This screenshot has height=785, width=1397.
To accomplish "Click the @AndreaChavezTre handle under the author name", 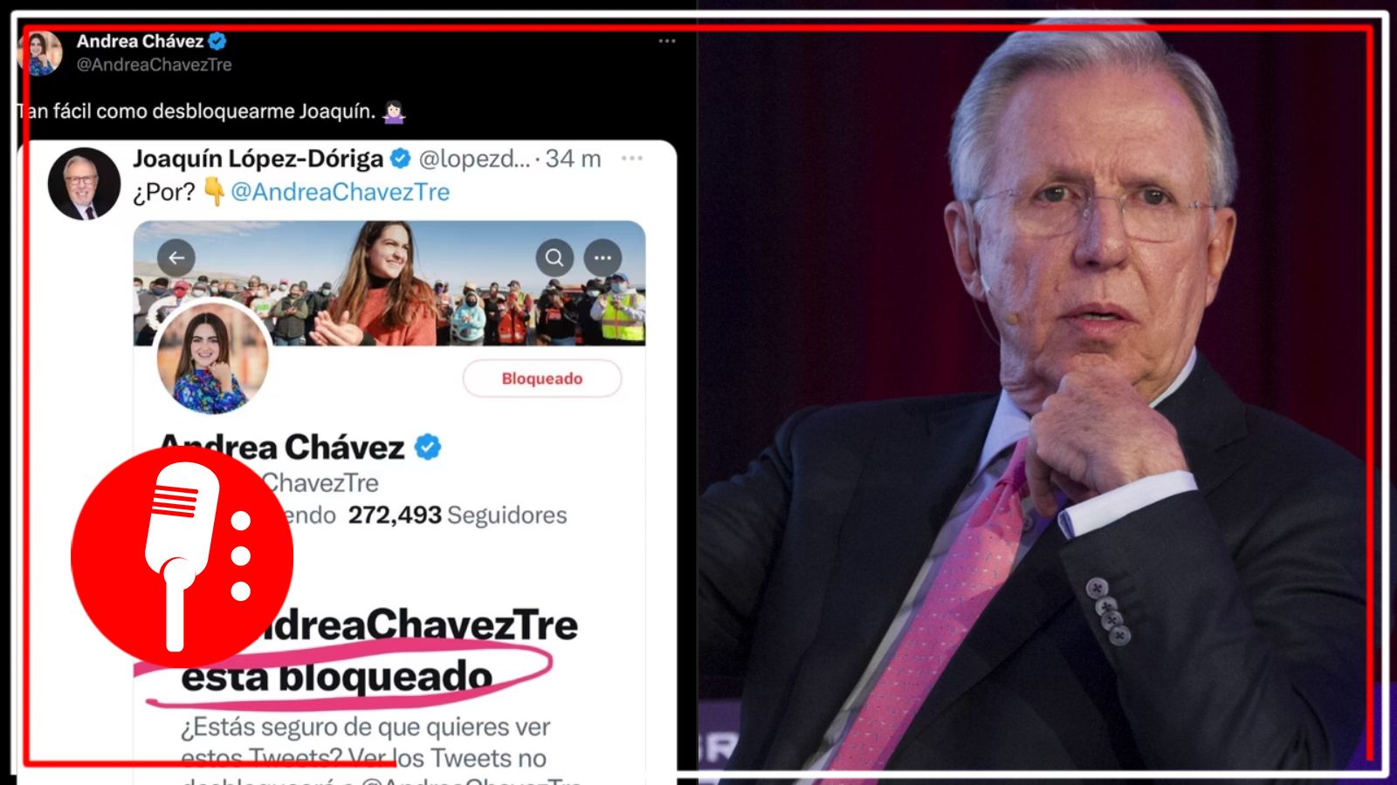I will click(154, 65).
